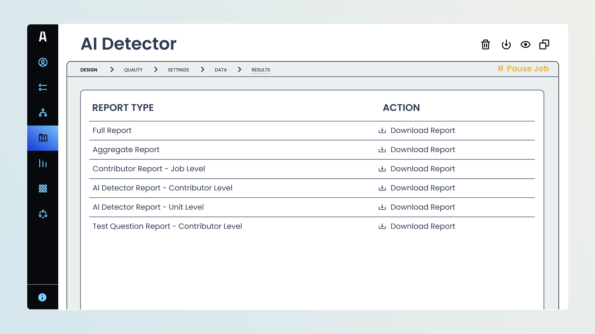
Task: Download the Full Report
Action: click(416, 130)
